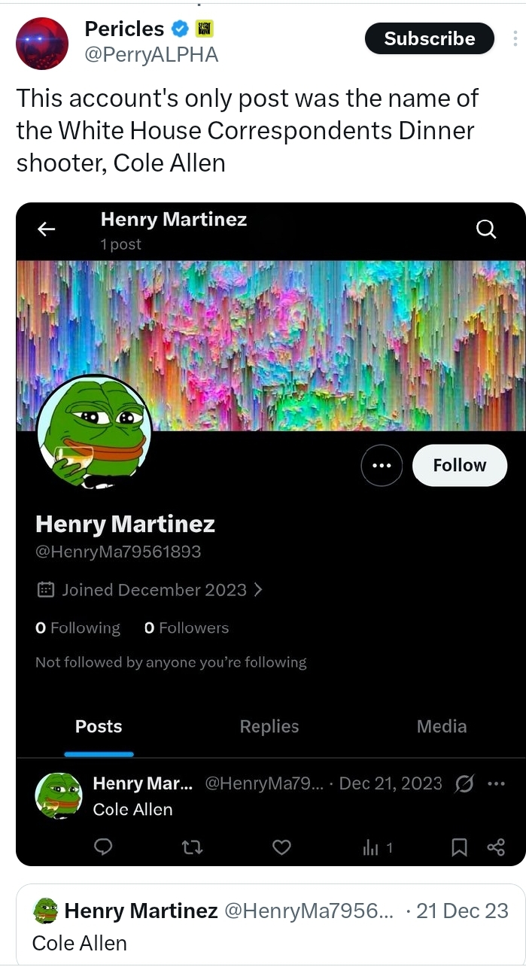Tap the reply speech bubble icon
Screen dimensions: 526x967
coord(103,848)
